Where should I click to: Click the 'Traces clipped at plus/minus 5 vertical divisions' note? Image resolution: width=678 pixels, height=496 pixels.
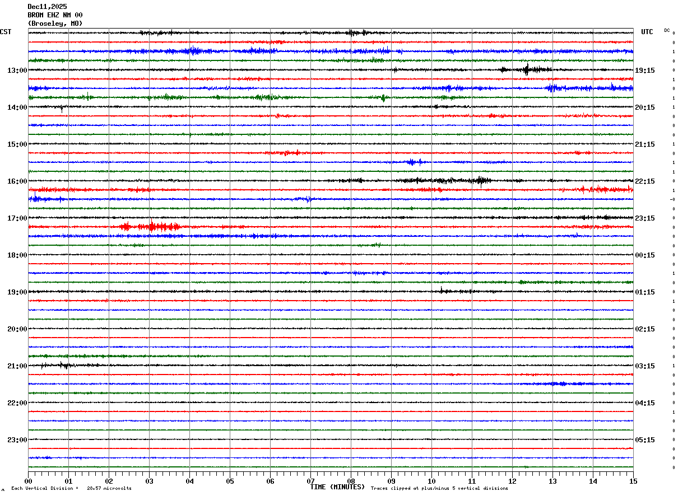(439, 489)
